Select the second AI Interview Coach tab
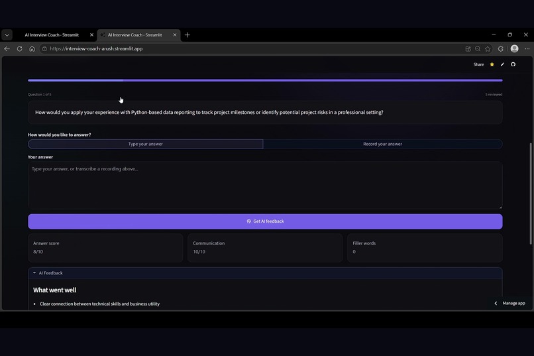Viewport: 534px width, 356px height. [135, 34]
